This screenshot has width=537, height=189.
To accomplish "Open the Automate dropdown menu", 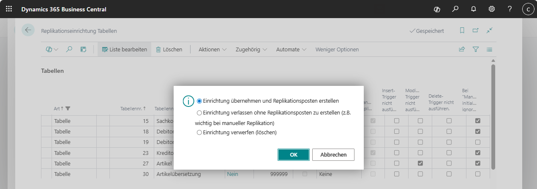I will 291,49.
